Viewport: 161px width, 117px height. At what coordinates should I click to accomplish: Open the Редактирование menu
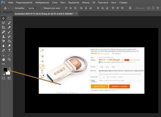pyautogui.click(x=24, y=3)
